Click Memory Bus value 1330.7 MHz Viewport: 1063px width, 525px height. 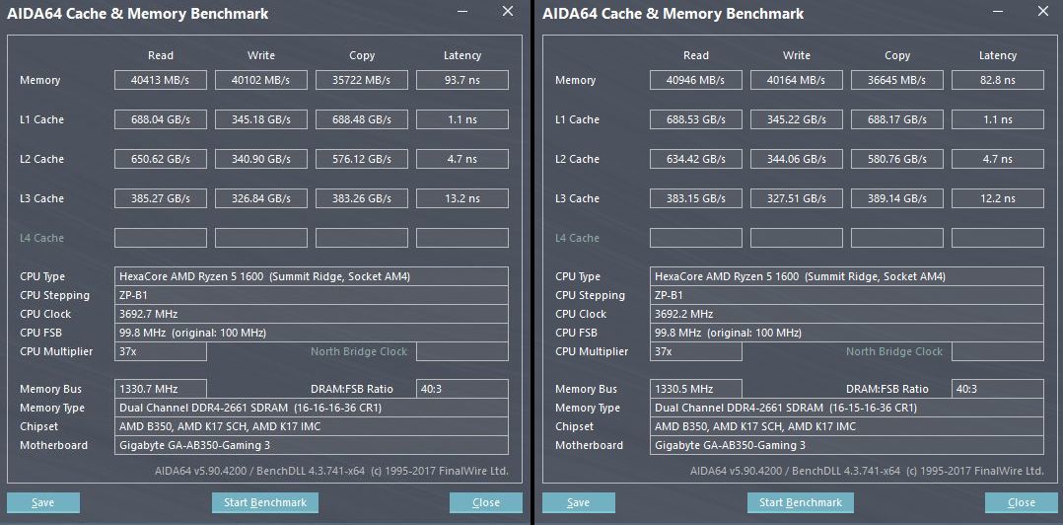pos(161,389)
